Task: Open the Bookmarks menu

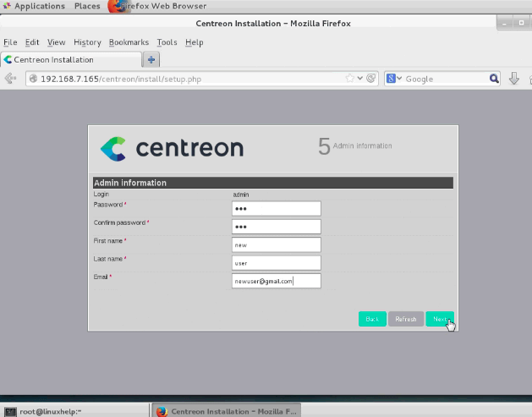Action: click(129, 42)
